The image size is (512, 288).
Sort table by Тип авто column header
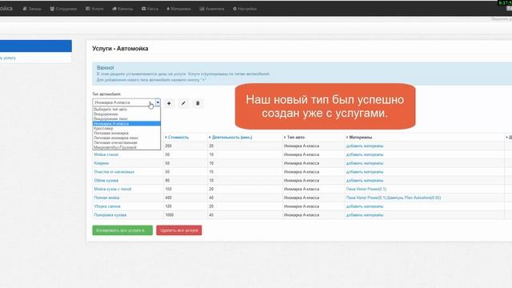(295, 137)
